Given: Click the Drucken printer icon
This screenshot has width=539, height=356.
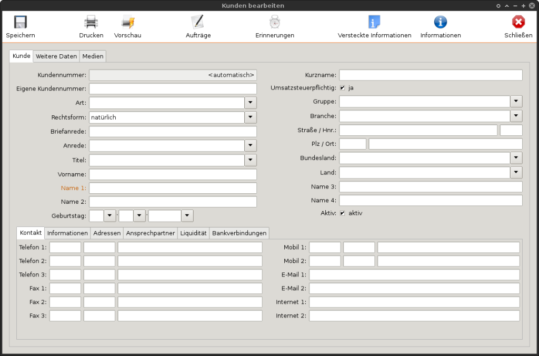Looking at the screenshot, I should [x=91, y=22].
